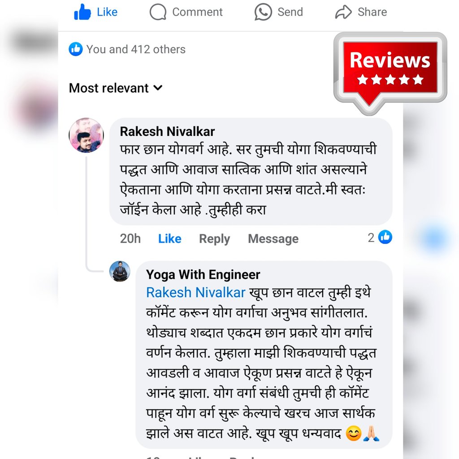Reply to Rakesh Nivalkar's comment
The height and width of the screenshot is (459, 459).
coord(214,239)
